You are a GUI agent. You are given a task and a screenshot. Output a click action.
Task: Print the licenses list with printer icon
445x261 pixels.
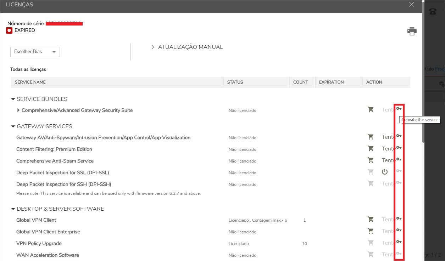pyautogui.click(x=412, y=31)
